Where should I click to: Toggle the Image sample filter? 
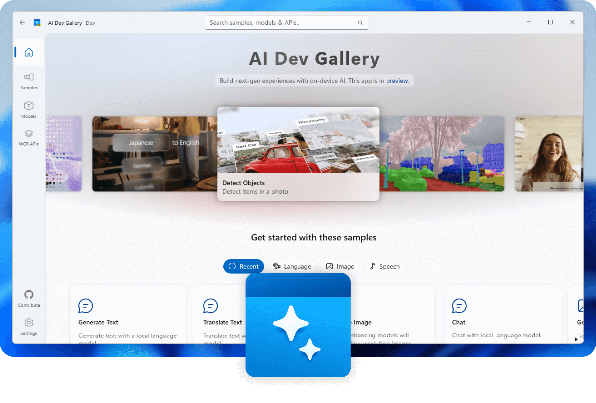340,266
